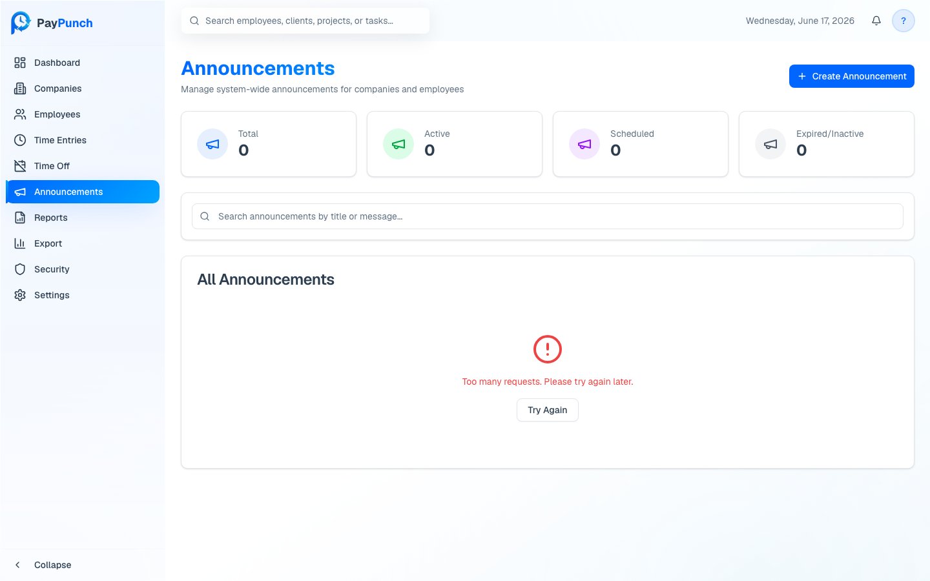
Task: Click the All Announcements heading
Action: click(265, 280)
